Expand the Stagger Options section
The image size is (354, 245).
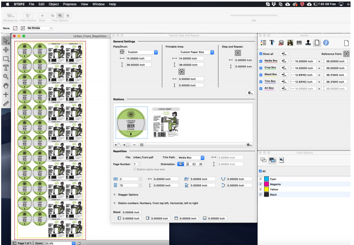(x=115, y=195)
